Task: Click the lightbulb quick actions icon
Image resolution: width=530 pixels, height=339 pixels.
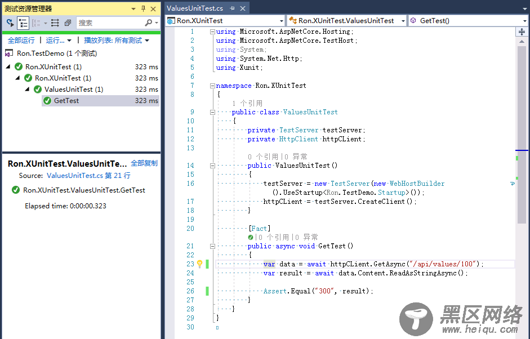Action: 200,264
